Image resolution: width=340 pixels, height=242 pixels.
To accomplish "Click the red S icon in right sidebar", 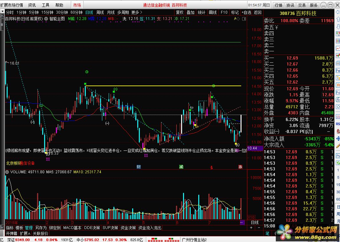I will pos(338,131).
